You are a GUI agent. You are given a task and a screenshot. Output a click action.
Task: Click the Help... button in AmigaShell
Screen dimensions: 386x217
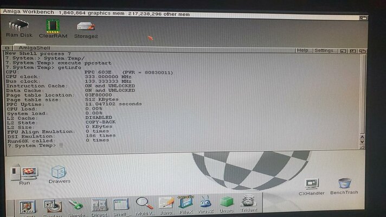(304, 50)
